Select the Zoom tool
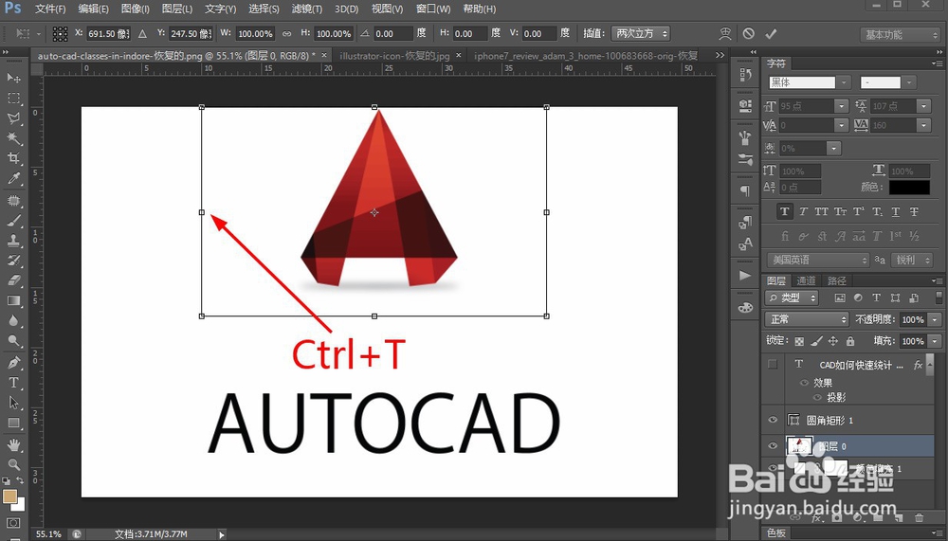 pos(13,464)
